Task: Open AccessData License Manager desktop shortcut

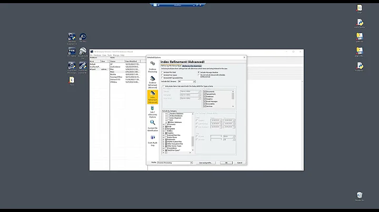Action: (x=83, y=68)
